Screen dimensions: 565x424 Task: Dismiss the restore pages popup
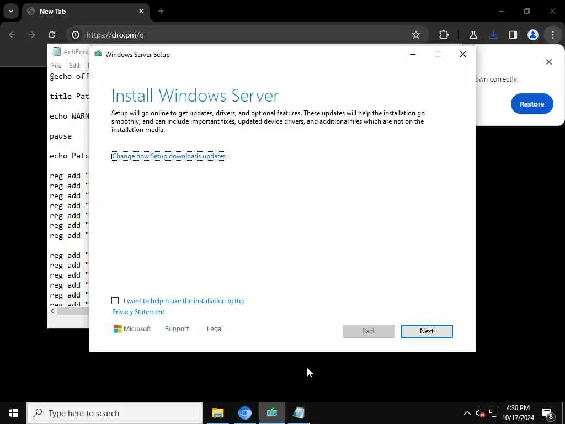point(549,62)
